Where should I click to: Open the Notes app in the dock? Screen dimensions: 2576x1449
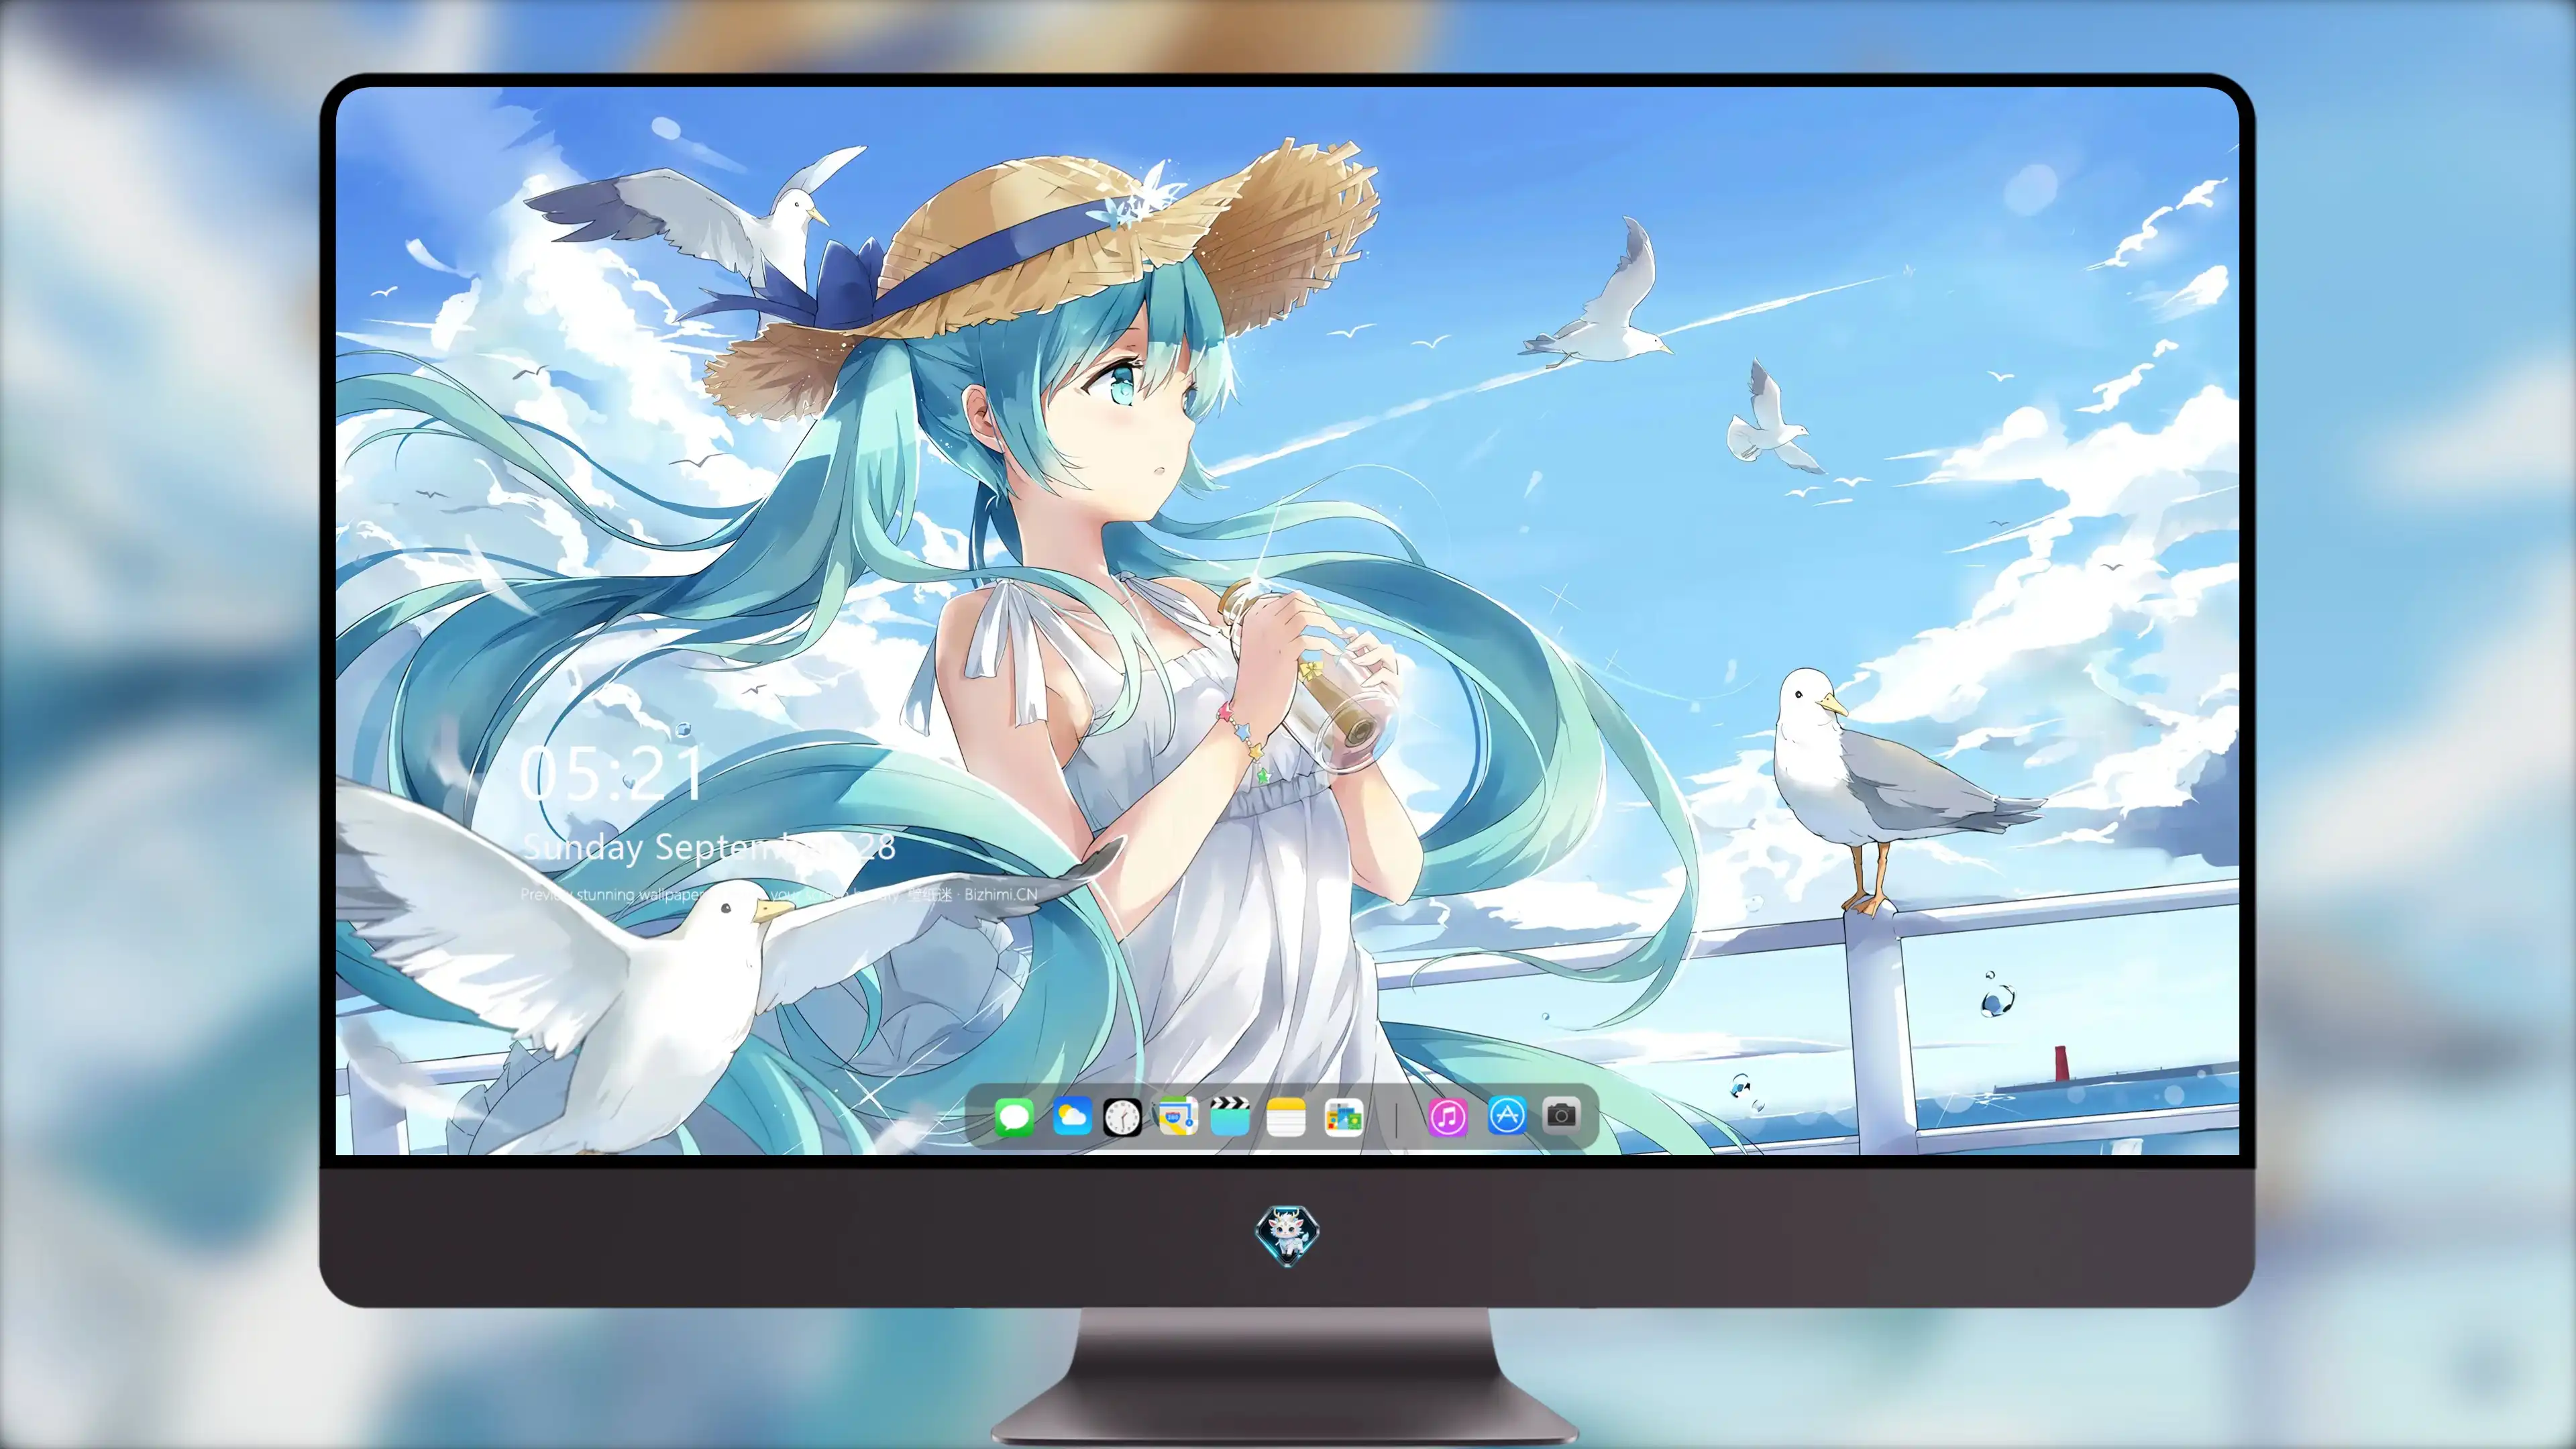point(1286,1116)
